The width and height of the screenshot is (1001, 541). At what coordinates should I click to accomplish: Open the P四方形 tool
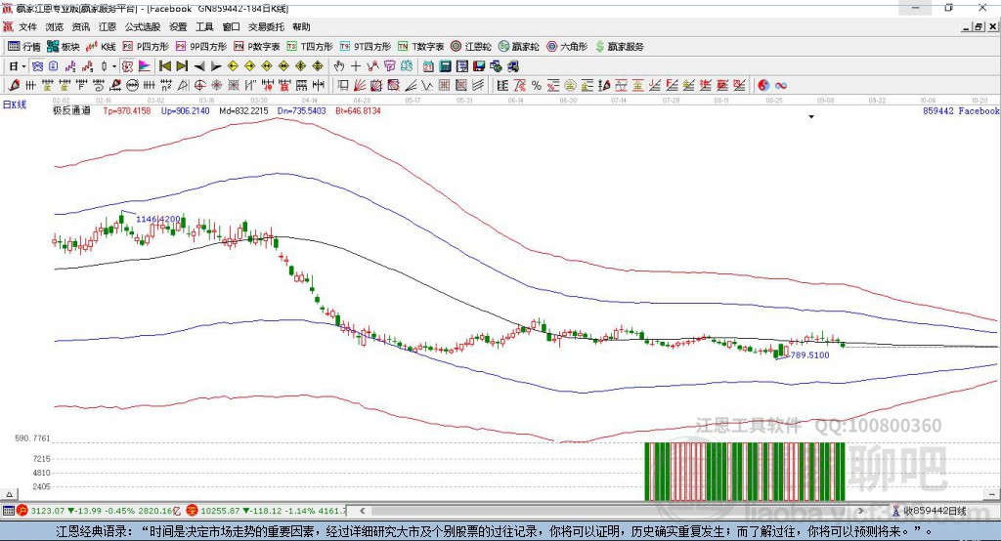coord(145,47)
